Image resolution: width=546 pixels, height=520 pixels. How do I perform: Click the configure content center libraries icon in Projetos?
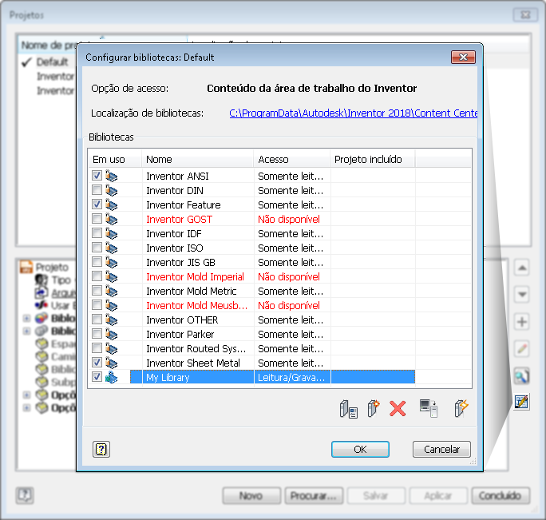pyautogui.click(x=521, y=402)
